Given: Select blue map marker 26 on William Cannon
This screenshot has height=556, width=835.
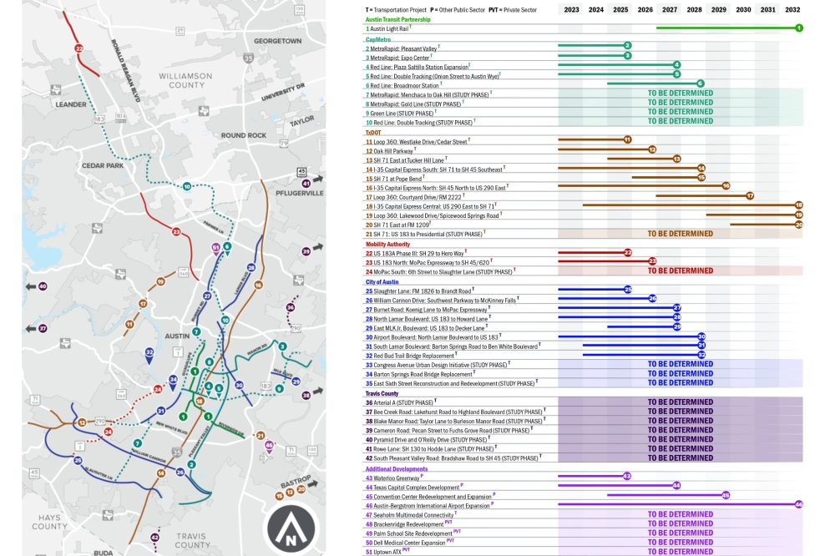Looking at the screenshot, I should 180,472.
